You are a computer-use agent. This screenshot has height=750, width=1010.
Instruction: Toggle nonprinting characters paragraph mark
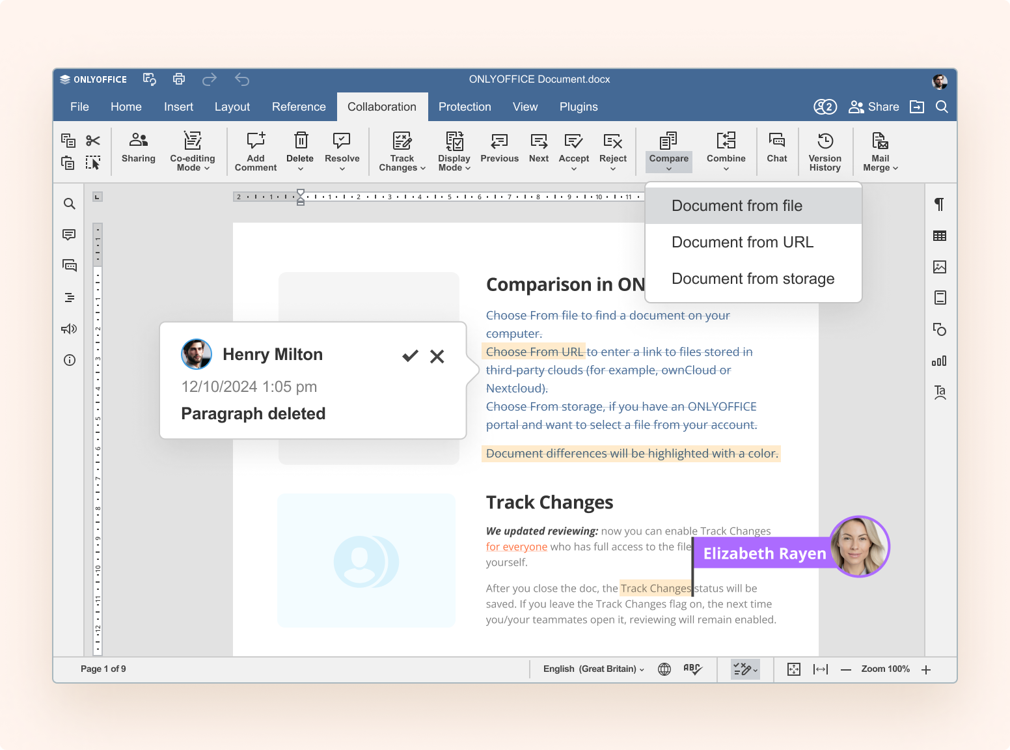coord(939,204)
